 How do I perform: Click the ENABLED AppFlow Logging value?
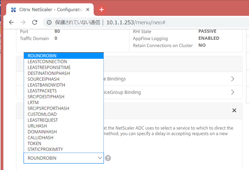tap(209, 38)
